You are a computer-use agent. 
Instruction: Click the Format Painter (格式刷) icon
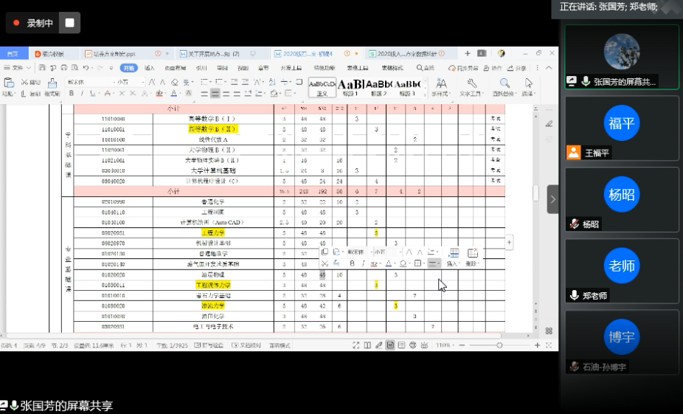point(52,84)
